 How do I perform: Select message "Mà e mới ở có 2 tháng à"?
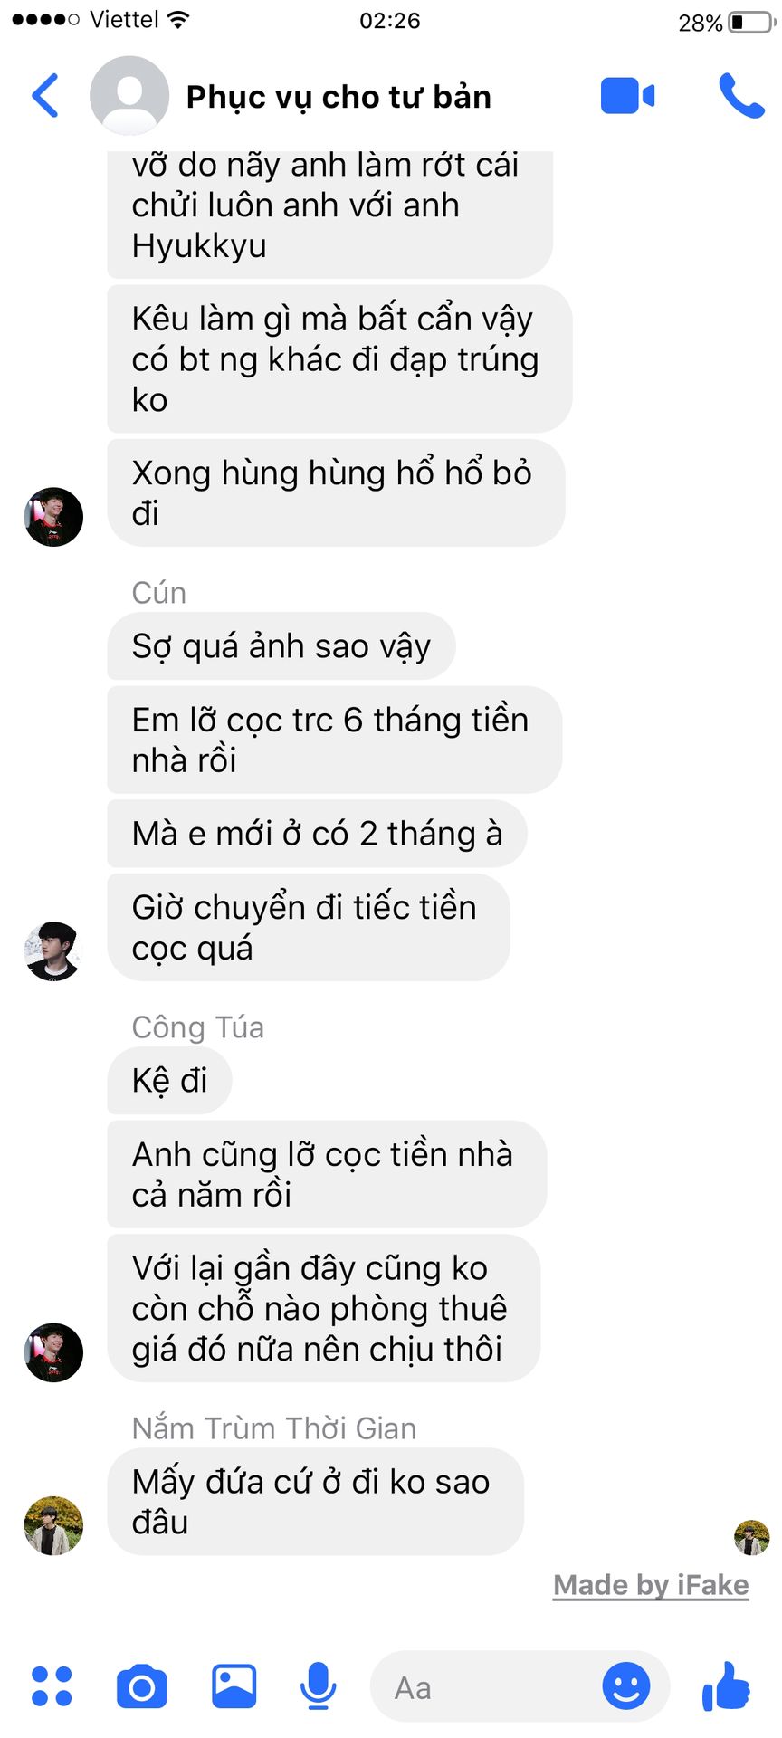(317, 834)
